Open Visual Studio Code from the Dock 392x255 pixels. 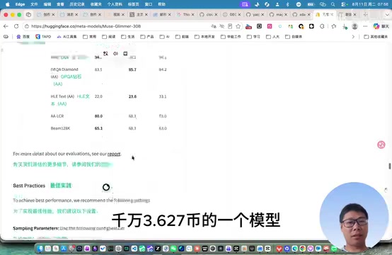coord(134,248)
